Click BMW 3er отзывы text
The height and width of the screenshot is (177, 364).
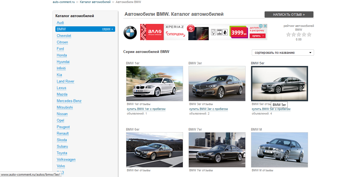pos(201,104)
